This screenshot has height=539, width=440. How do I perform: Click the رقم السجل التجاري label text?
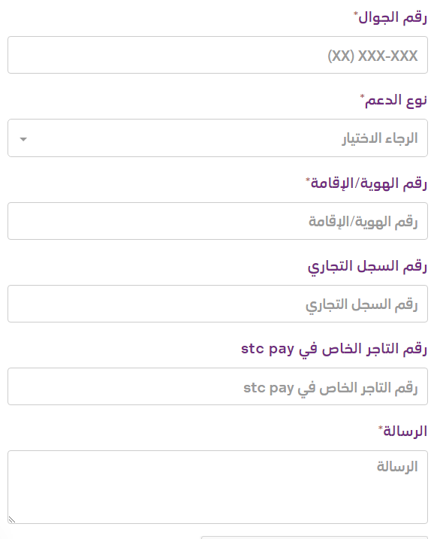coord(367,266)
